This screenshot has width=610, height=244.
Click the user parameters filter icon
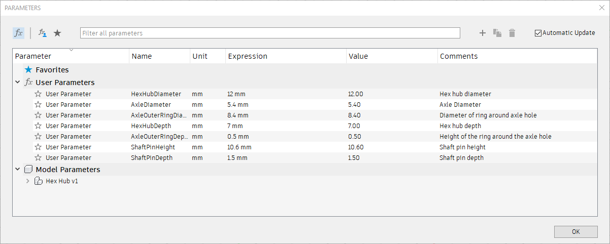pyautogui.click(x=43, y=33)
